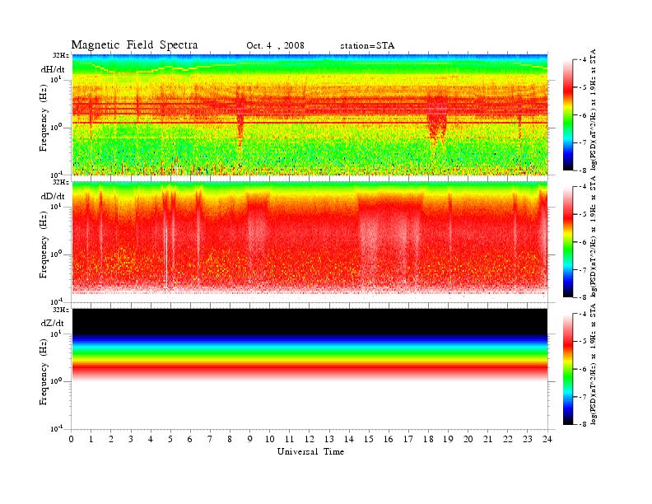Screen dimensions: 652x504
Task: Click hour 13 on the time axis
Action: tap(329, 439)
